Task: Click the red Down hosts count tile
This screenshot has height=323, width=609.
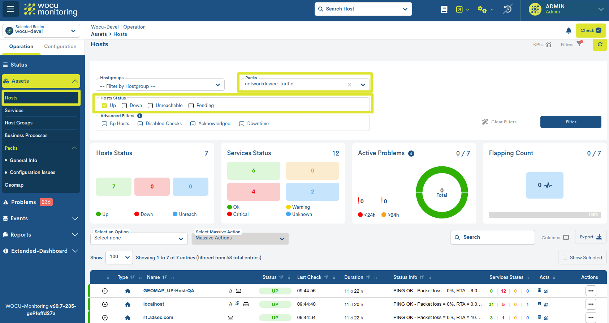Action: coord(152,187)
